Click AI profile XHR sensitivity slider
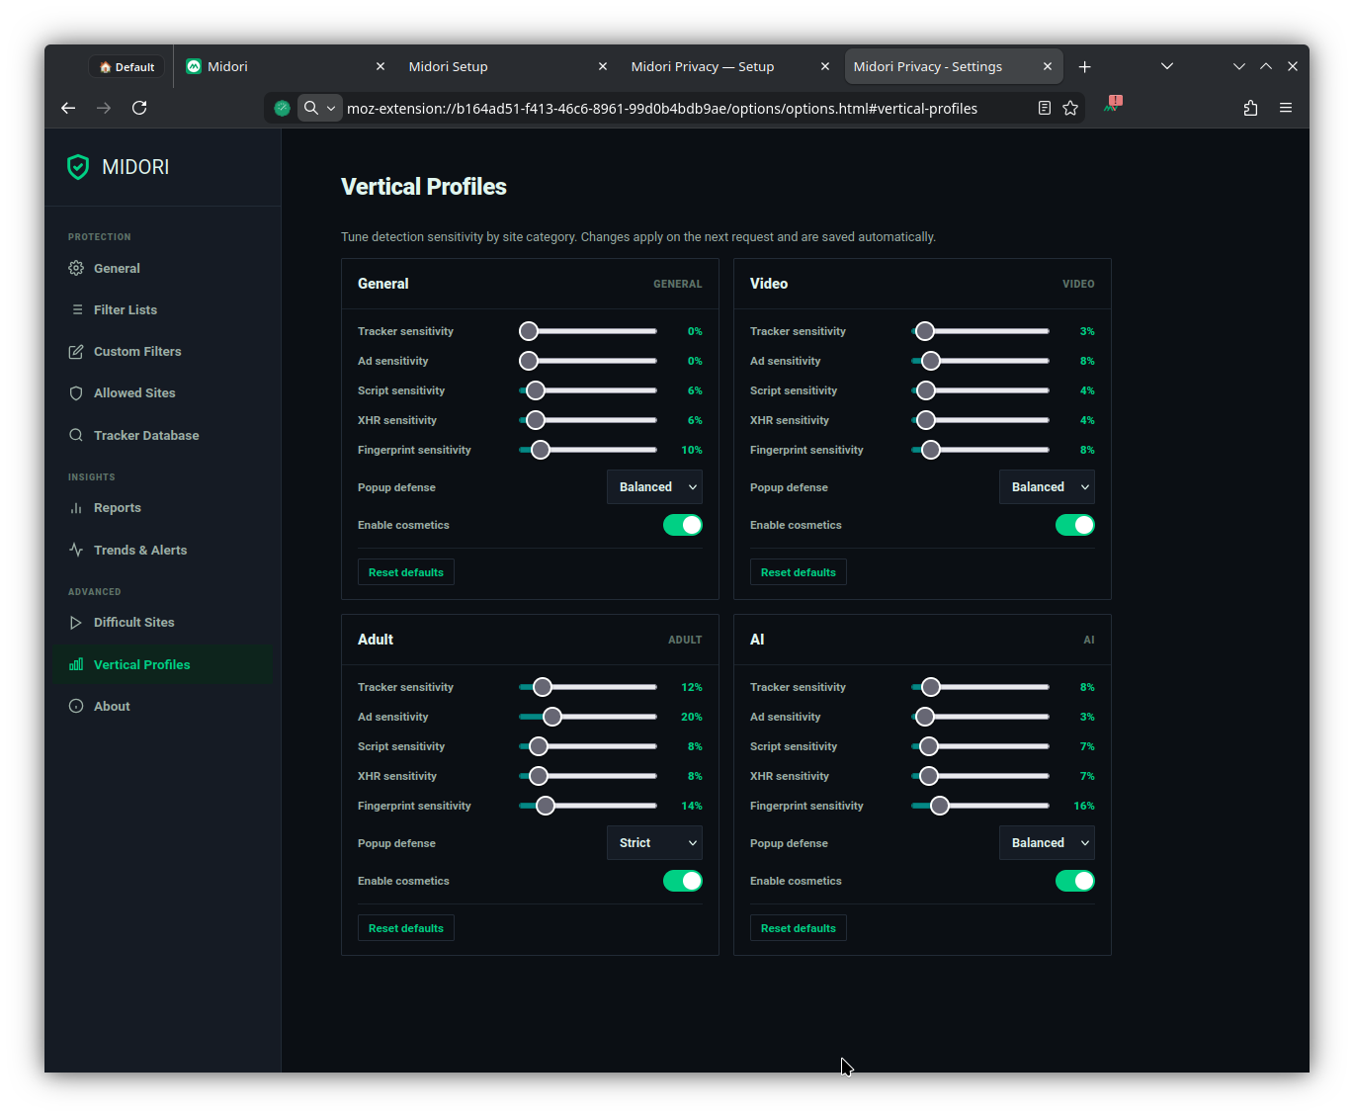Image resolution: width=1354 pixels, height=1117 pixels. (980, 776)
